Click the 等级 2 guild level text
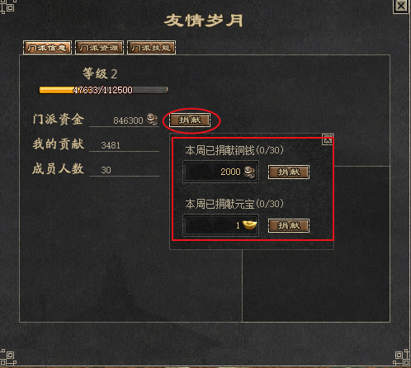 (x=100, y=73)
